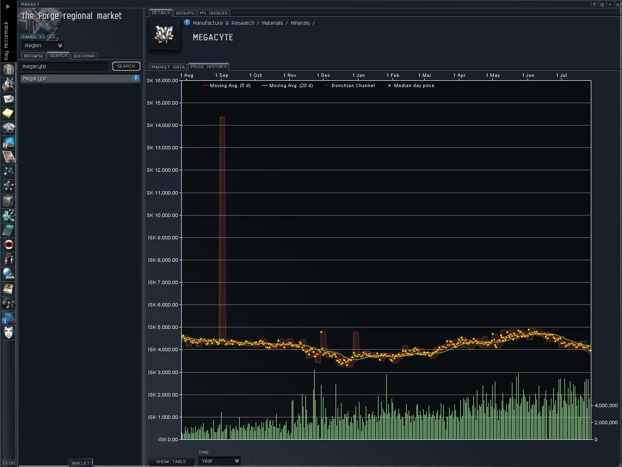Pin the Market window with star icon
Screen dimensions: 622x467
(594, 4)
